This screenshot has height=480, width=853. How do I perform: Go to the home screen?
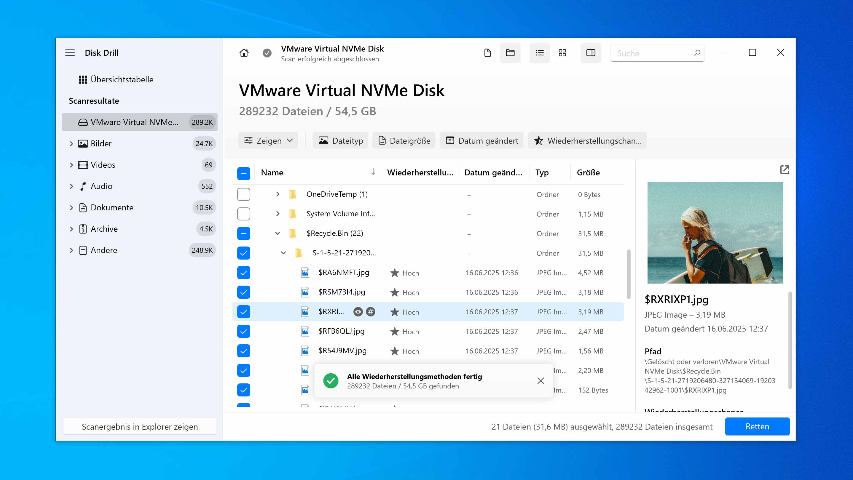tap(244, 53)
